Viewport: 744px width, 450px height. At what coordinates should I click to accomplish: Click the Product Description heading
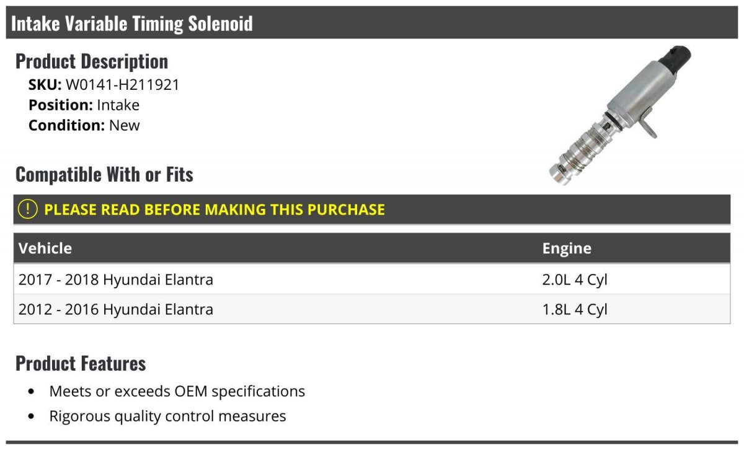(92, 61)
